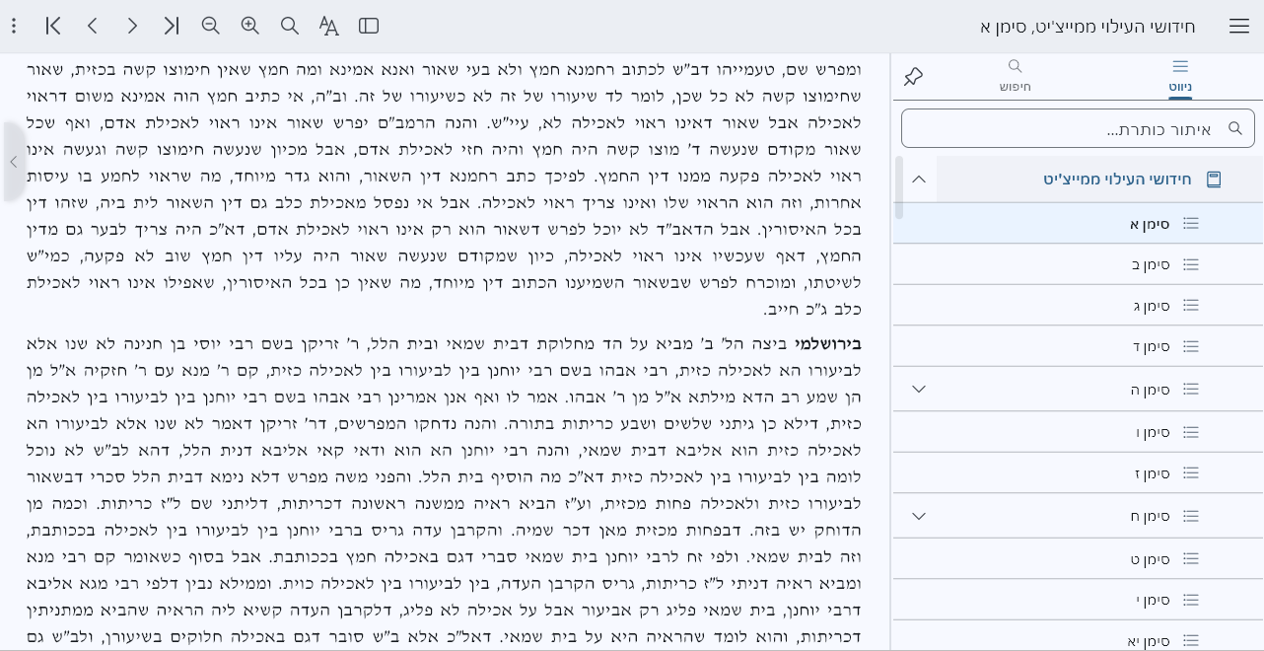The image size is (1264, 651).
Task: Jump to the first page with the skip-back icon
Action: click(x=52, y=26)
